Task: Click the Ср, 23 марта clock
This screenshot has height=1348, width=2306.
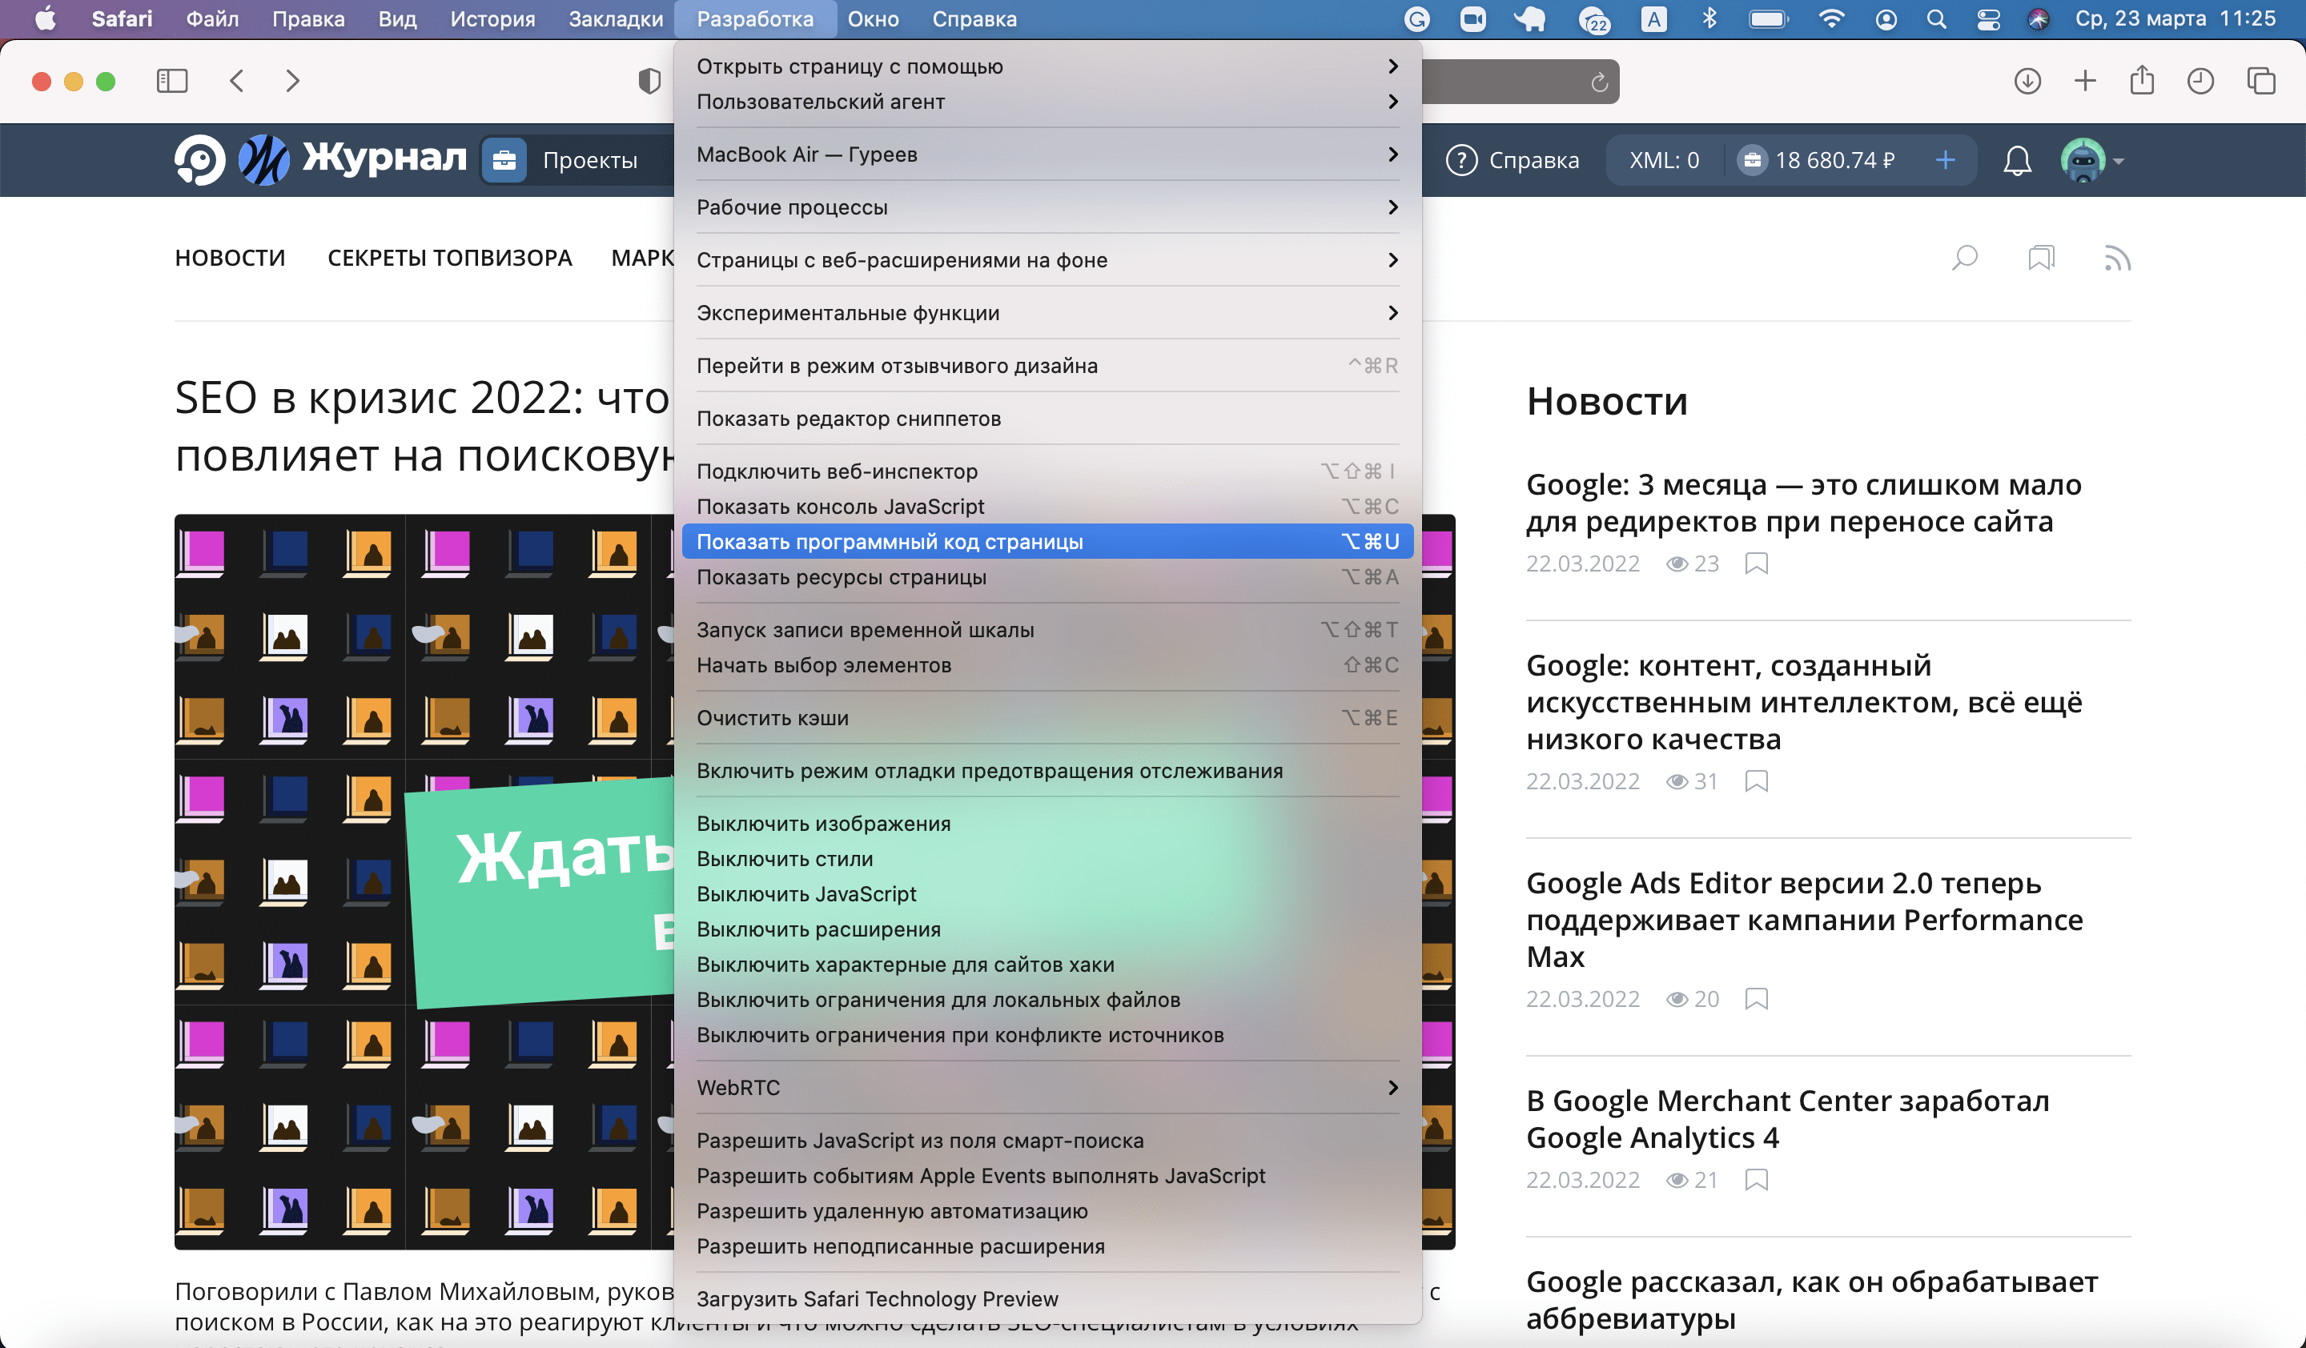Action: click(2175, 18)
